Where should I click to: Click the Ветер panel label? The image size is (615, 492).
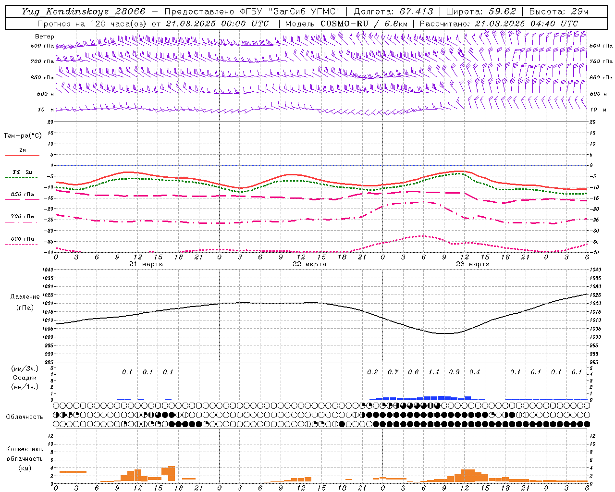pyautogui.click(x=45, y=37)
